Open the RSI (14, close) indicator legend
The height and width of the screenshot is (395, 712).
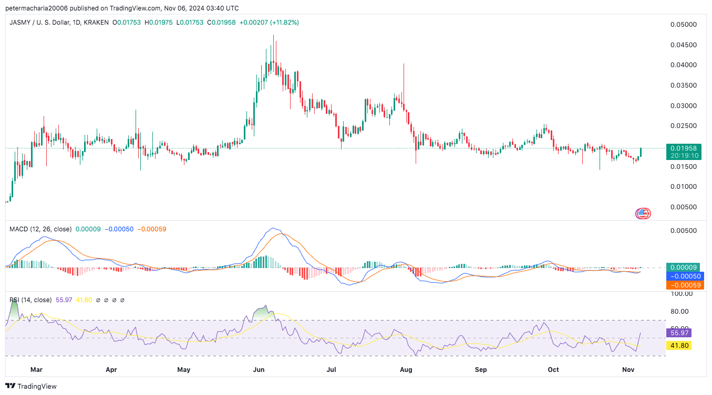pos(30,300)
